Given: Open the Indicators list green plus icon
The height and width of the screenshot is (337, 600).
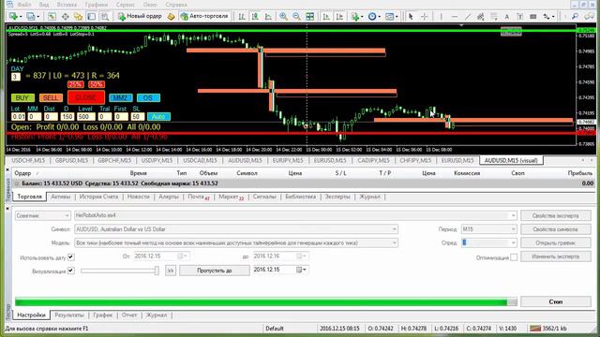Looking at the screenshot, I should (x=355, y=16).
